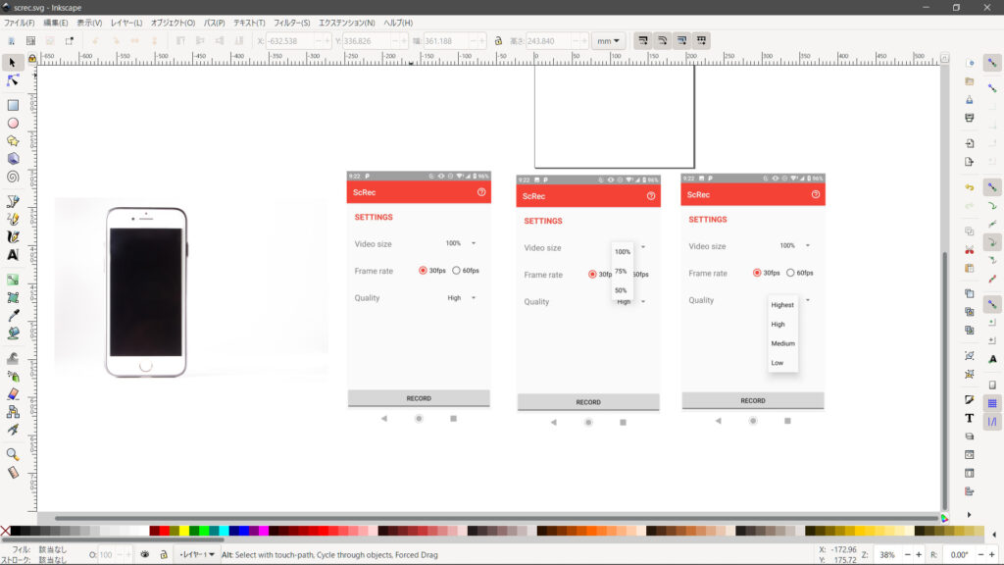Pick the yellow palette swatch

pos(184,531)
